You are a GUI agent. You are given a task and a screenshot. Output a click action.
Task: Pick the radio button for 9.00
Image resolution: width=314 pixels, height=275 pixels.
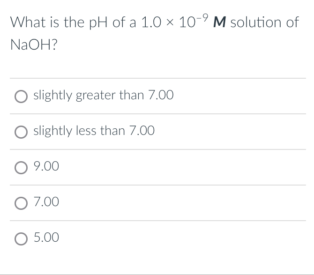[x=21, y=167]
